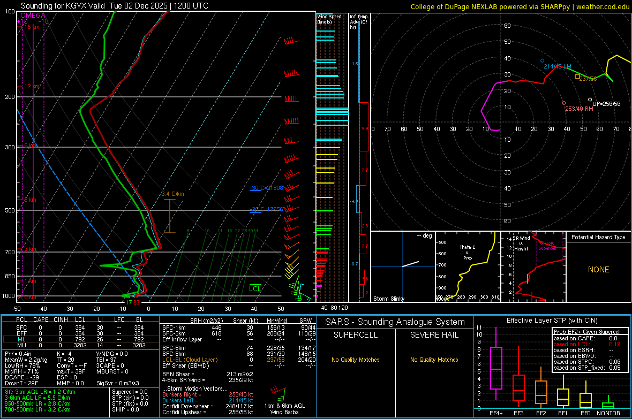
Task: Click the maxT = 39F value
Action: click(x=71, y=371)
